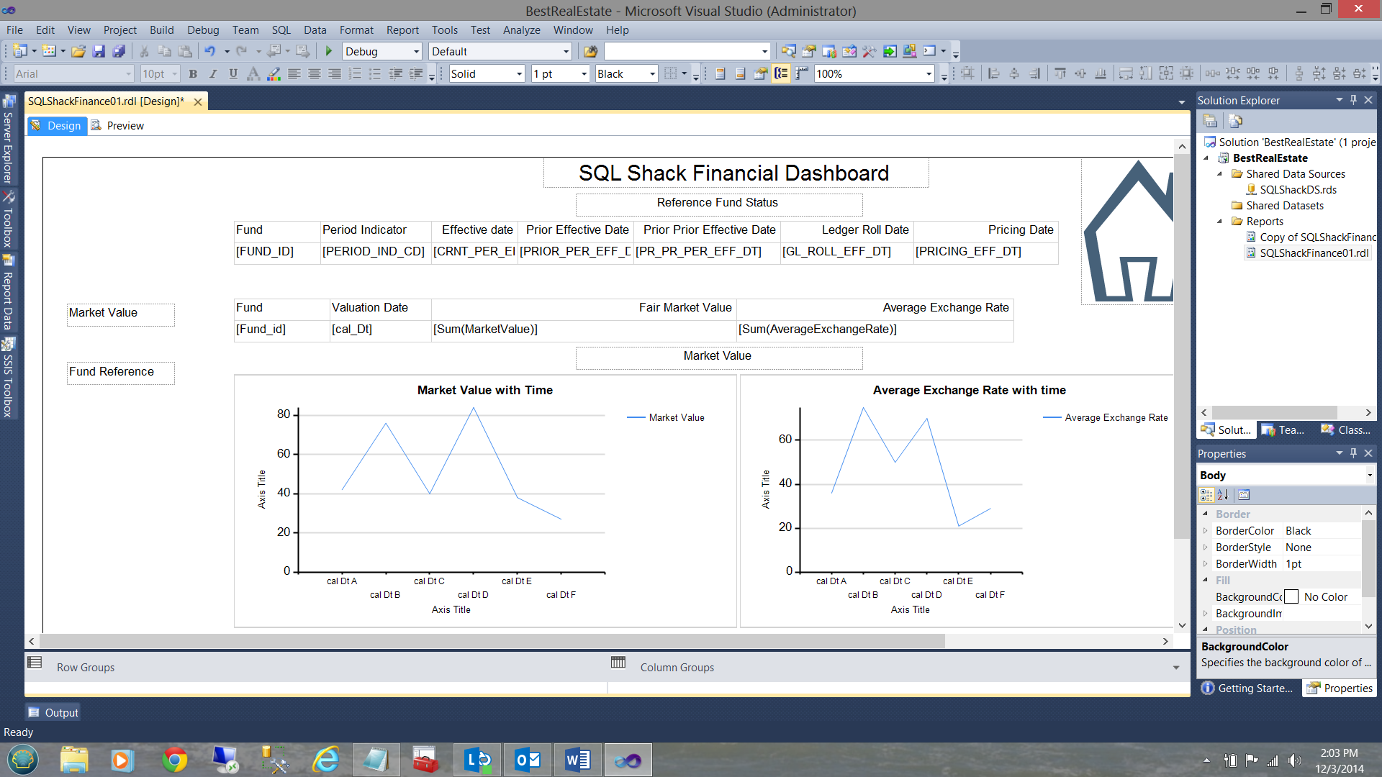The image size is (1382, 777).
Task: Click the Undo arrow icon
Action: click(x=209, y=51)
